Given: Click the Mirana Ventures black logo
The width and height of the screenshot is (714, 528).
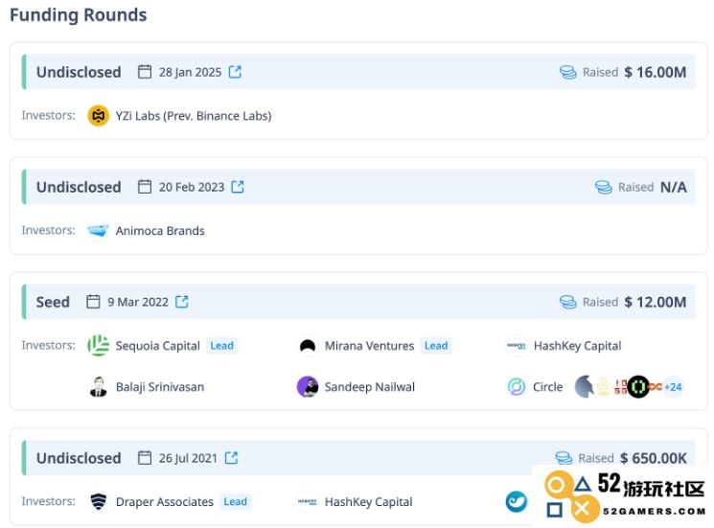Looking at the screenshot, I should (308, 346).
